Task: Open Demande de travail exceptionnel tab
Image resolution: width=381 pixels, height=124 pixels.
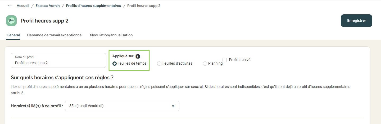Action: pyautogui.click(x=55, y=35)
